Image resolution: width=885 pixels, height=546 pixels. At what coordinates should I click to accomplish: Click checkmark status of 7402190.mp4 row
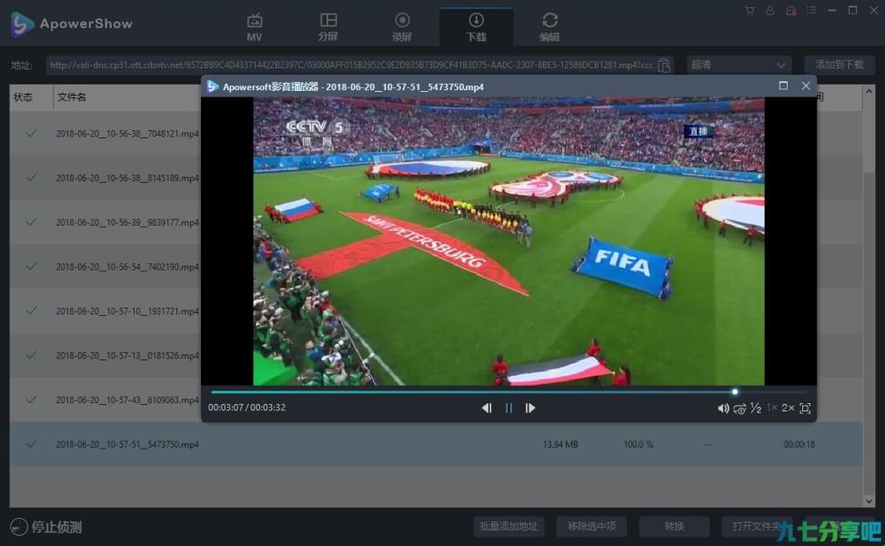[31, 266]
